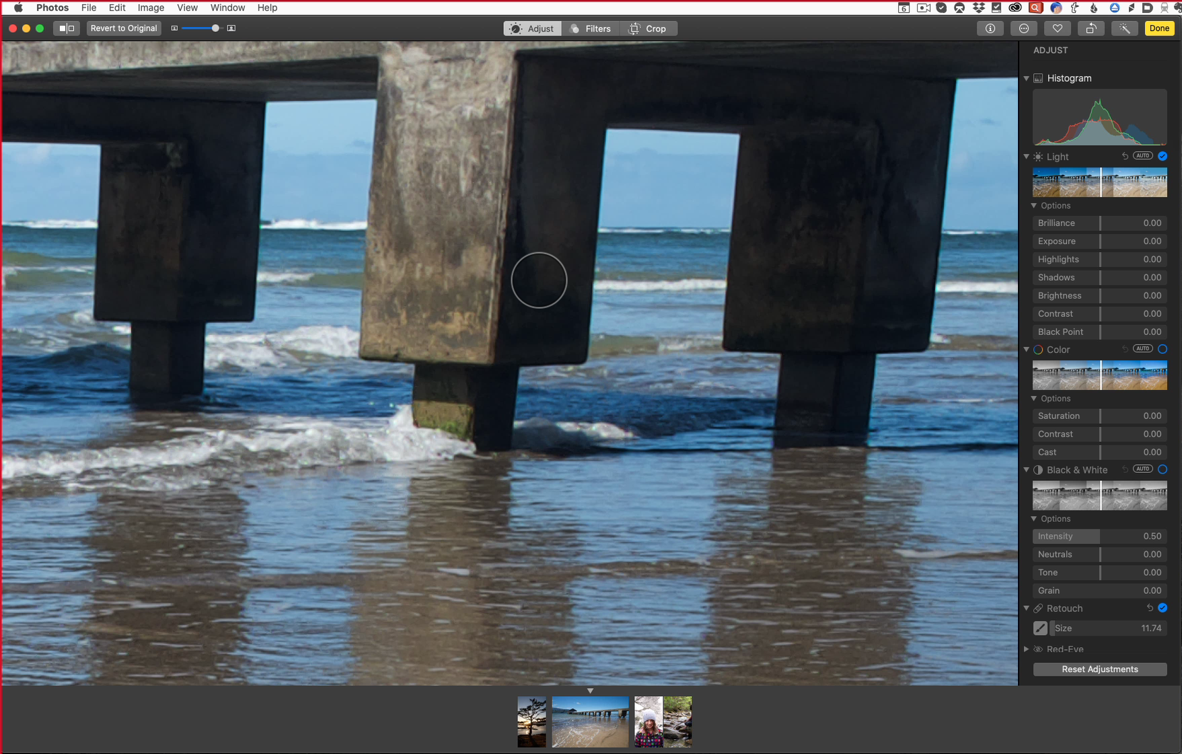This screenshot has height=754, width=1182.
Task: Click the Exposure slider
Action: [1100, 241]
